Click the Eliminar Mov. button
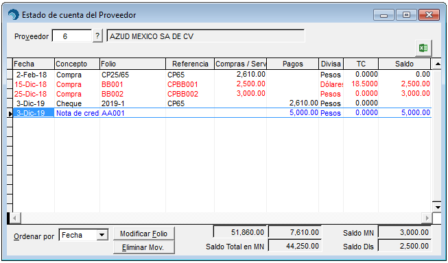This screenshot has width=448, height=263. coord(143,247)
